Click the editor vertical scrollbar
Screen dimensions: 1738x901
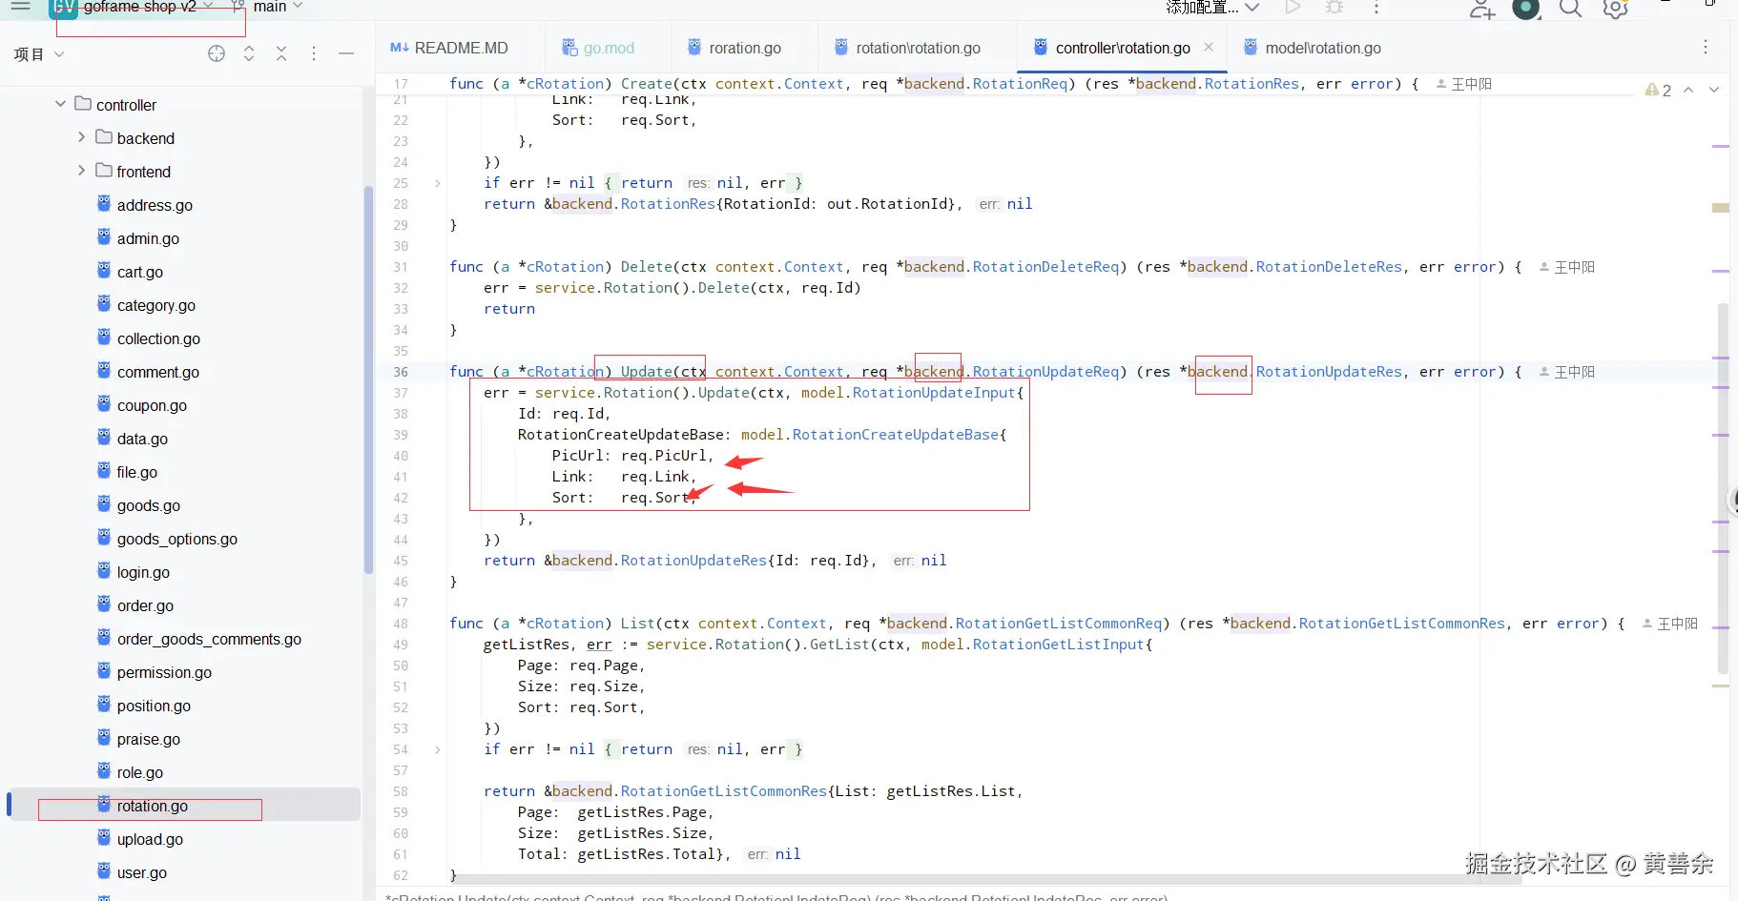pyautogui.click(x=1723, y=488)
